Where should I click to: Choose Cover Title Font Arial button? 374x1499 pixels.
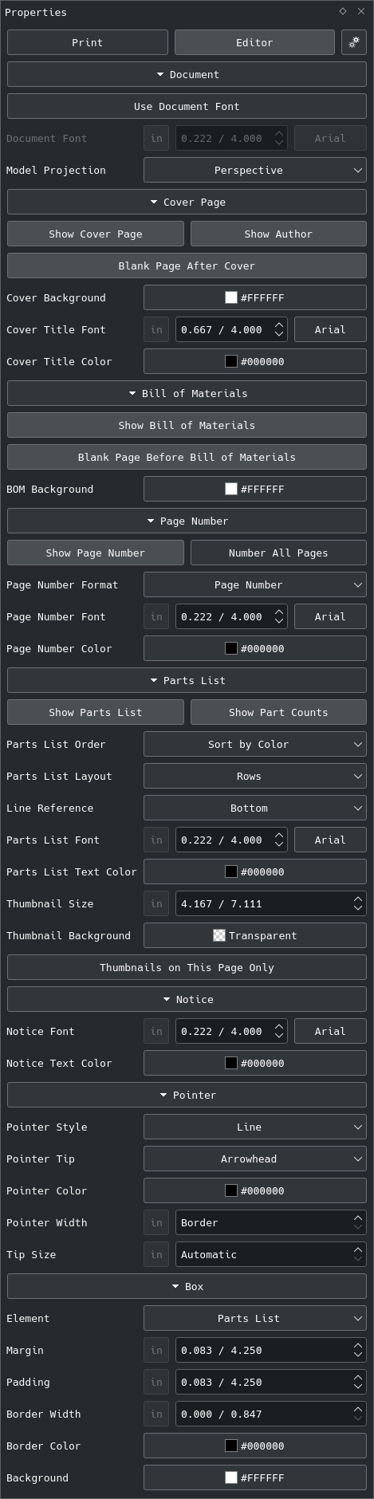pos(330,329)
